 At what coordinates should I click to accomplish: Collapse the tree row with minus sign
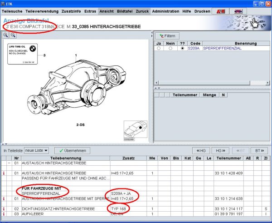(9, 163)
